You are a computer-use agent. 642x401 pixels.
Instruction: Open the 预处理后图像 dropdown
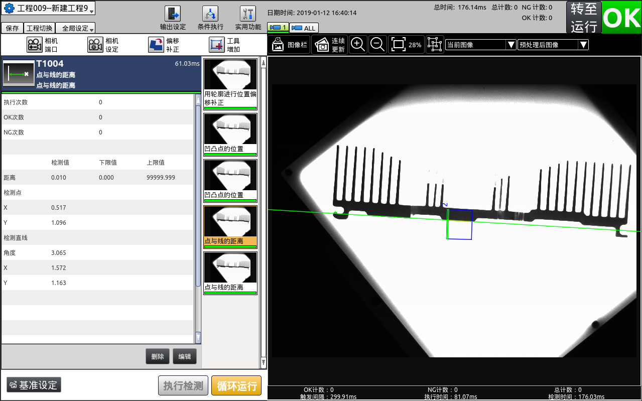553,45
